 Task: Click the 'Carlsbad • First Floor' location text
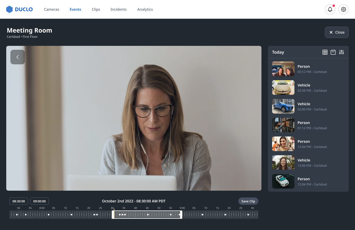click(22, 37)
